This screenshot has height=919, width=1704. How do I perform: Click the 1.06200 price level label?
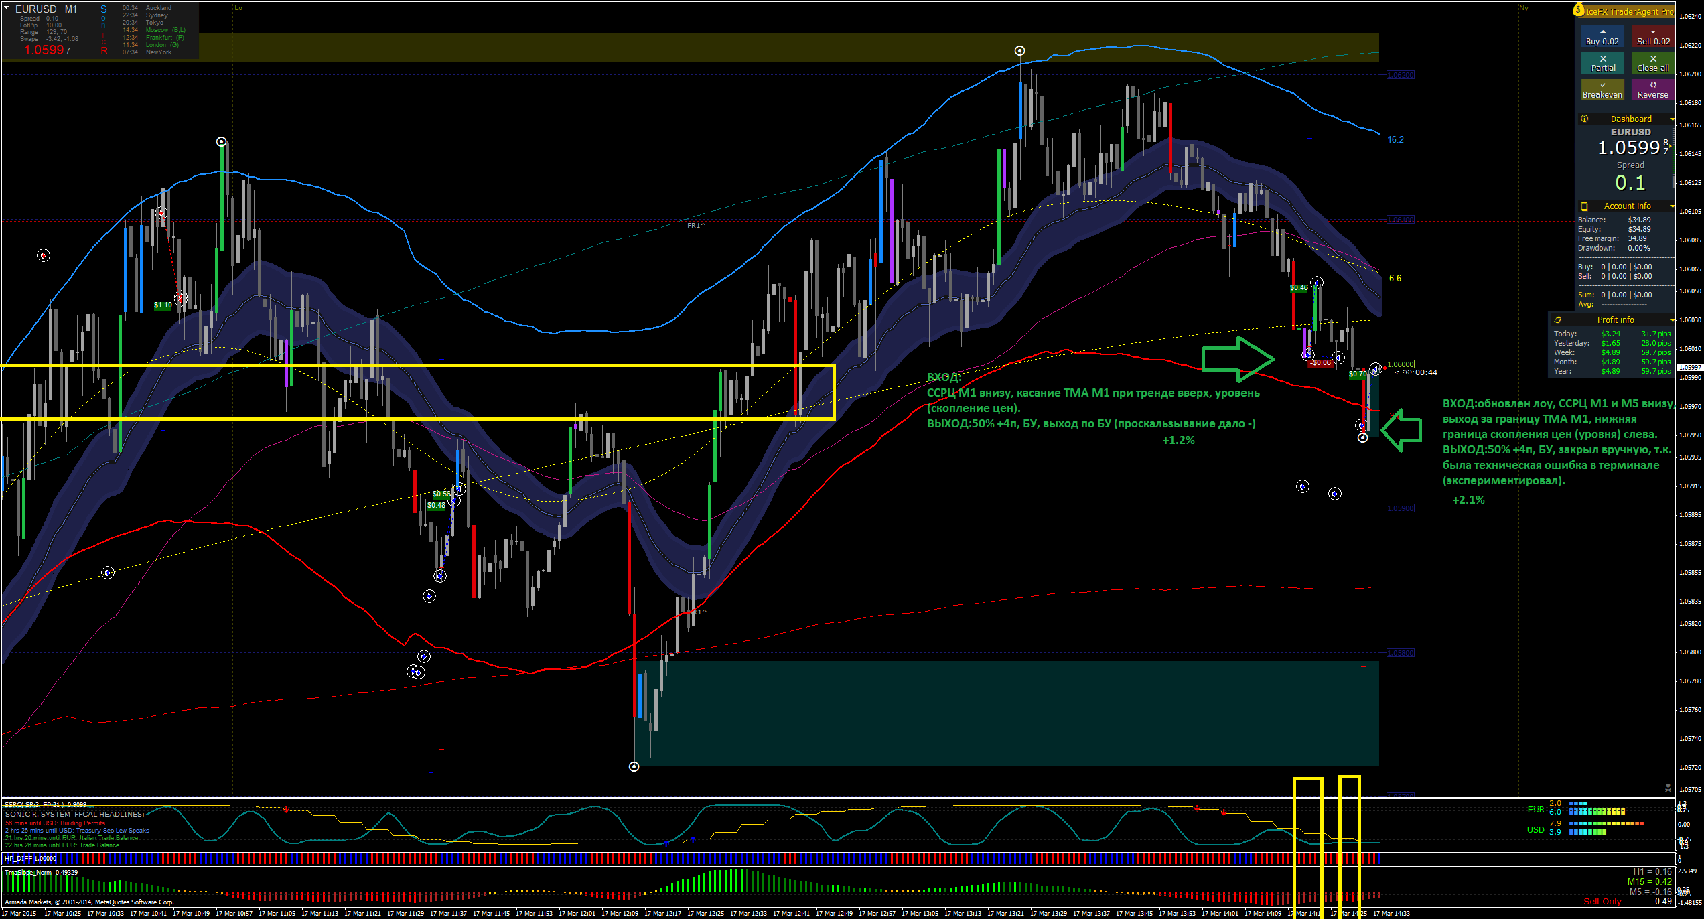[1400, 75]
